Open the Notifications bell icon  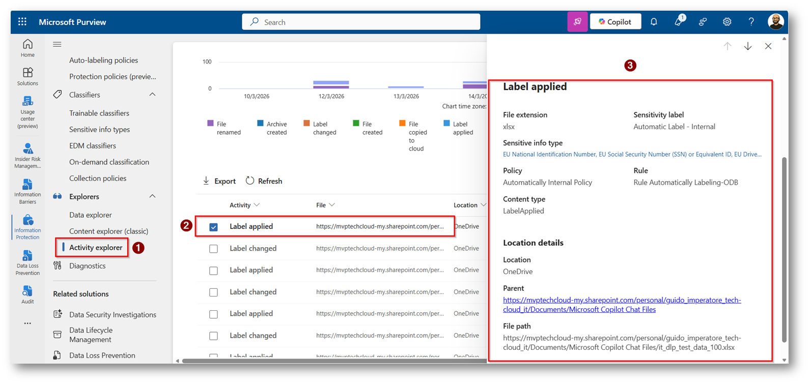pyautogui.click(x=654, y=22)
